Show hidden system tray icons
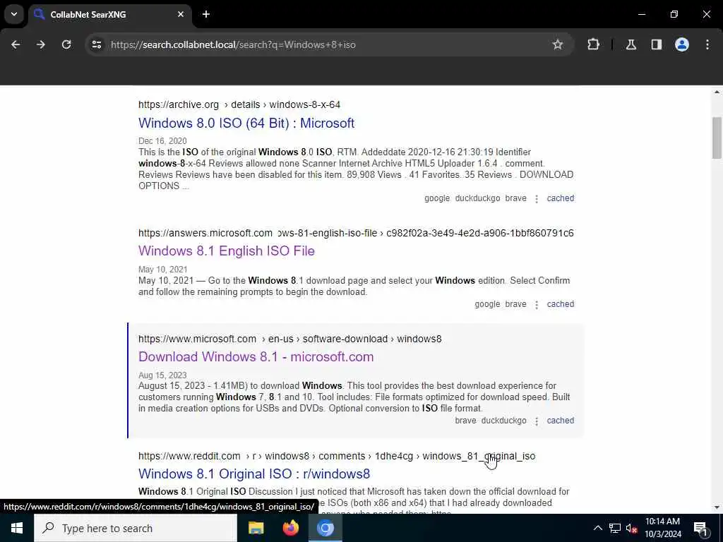The width and height of the screenshot is (723, 542). 597,528
